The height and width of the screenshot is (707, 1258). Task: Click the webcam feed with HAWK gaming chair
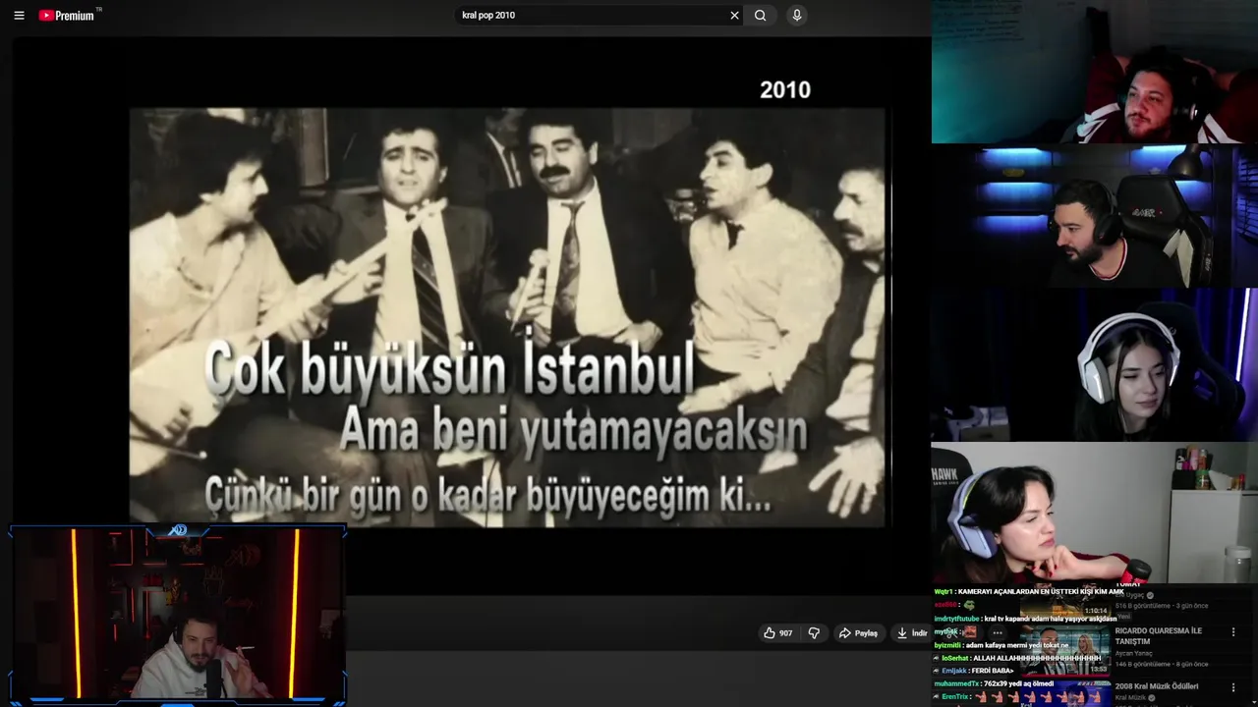(x=1095, y=513)
